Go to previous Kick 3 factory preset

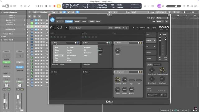pos(123,28)
